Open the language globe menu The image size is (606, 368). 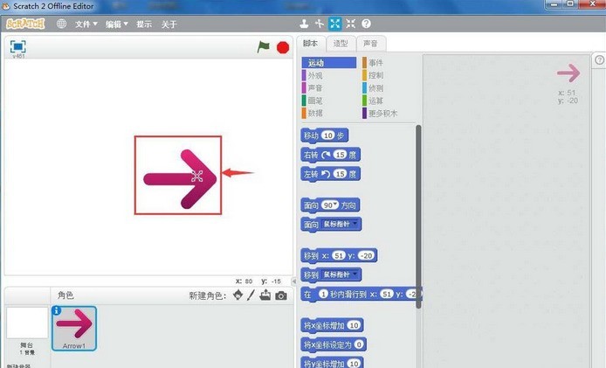tap(61, 24)
